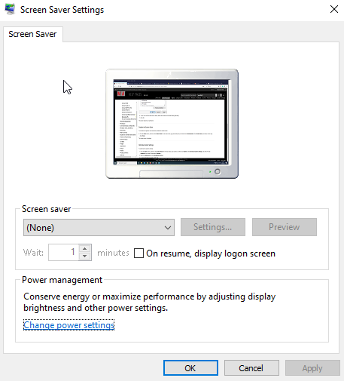Increase wait time with the up arrow

85,248
